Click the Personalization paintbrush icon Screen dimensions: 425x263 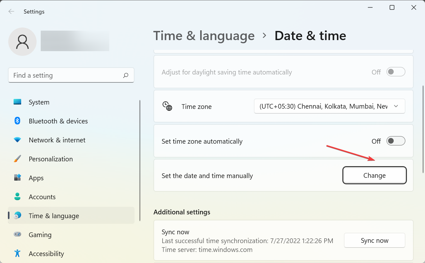point(17,159)
